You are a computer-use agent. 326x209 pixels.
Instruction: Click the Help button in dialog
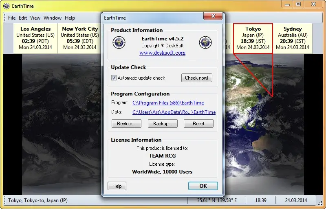tap(117, 186)
